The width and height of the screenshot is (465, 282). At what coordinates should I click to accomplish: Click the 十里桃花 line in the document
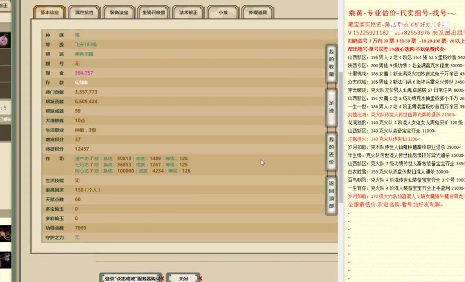point(406,74)
